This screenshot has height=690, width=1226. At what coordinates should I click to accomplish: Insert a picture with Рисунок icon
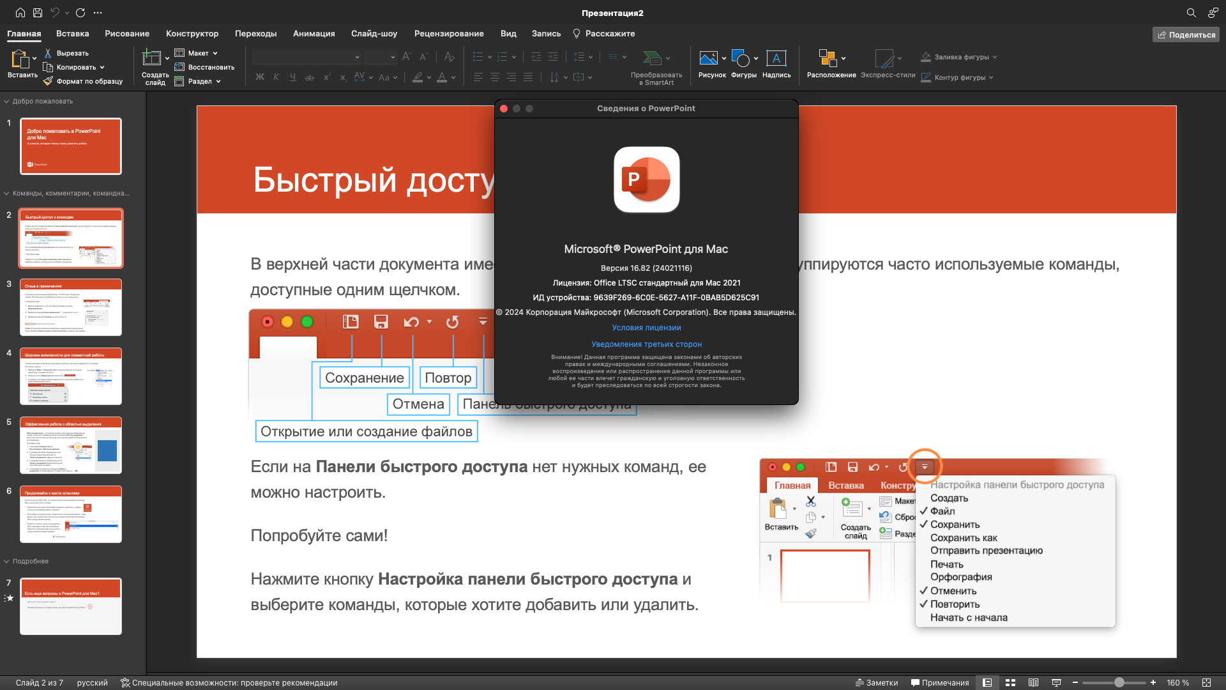point(708,59)
